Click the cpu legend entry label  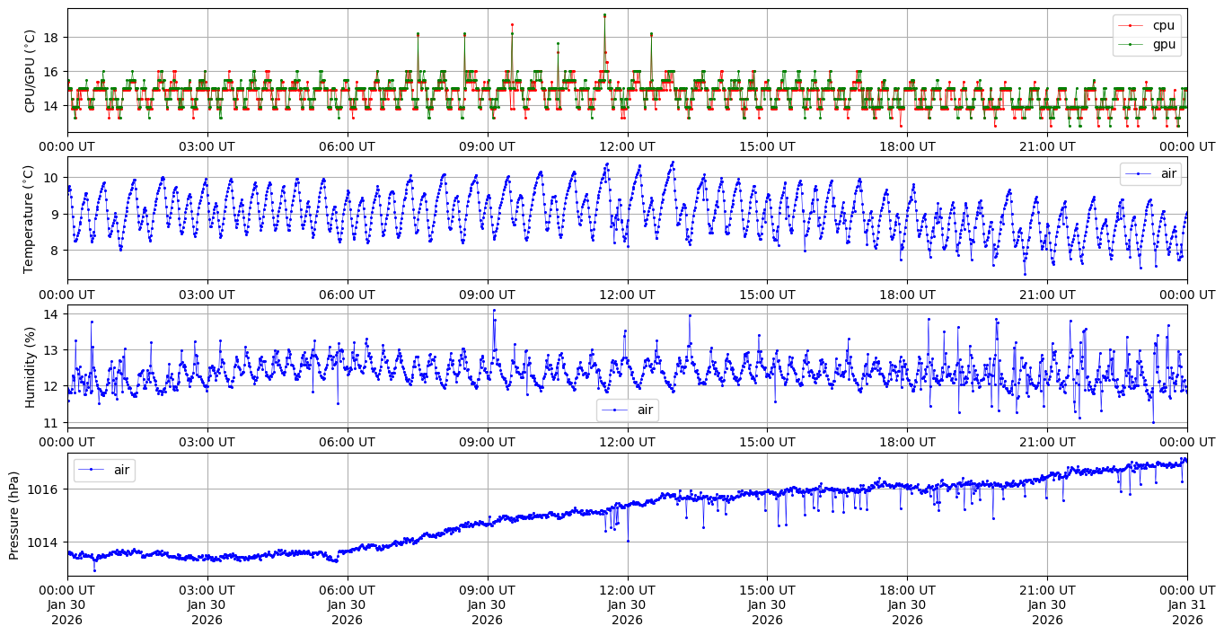tap(1163, 26)
